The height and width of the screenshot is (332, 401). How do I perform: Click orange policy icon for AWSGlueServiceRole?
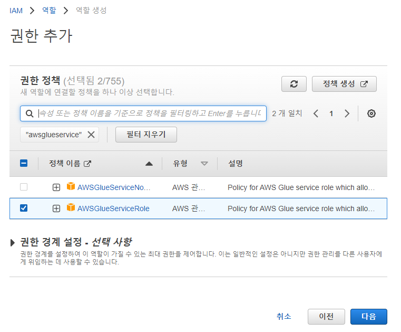tap(71, 207)
